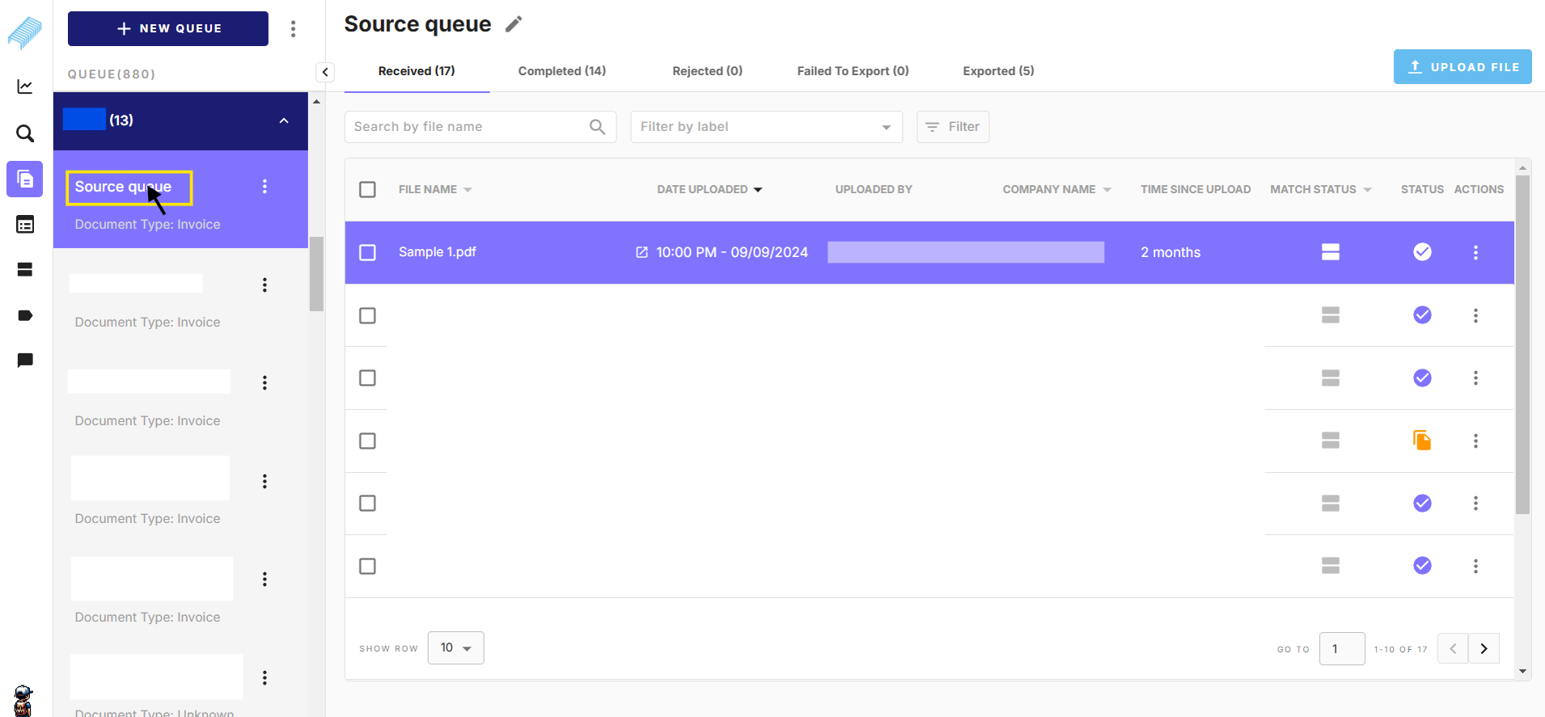Open the Filter button

pyautogui.click(x=953, y=127)
